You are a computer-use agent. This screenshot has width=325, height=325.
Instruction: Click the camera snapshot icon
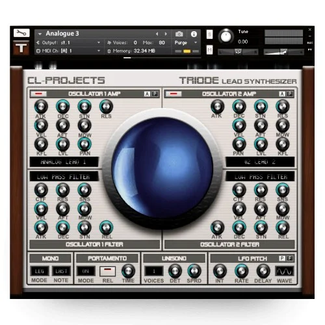tap(179, 34)
